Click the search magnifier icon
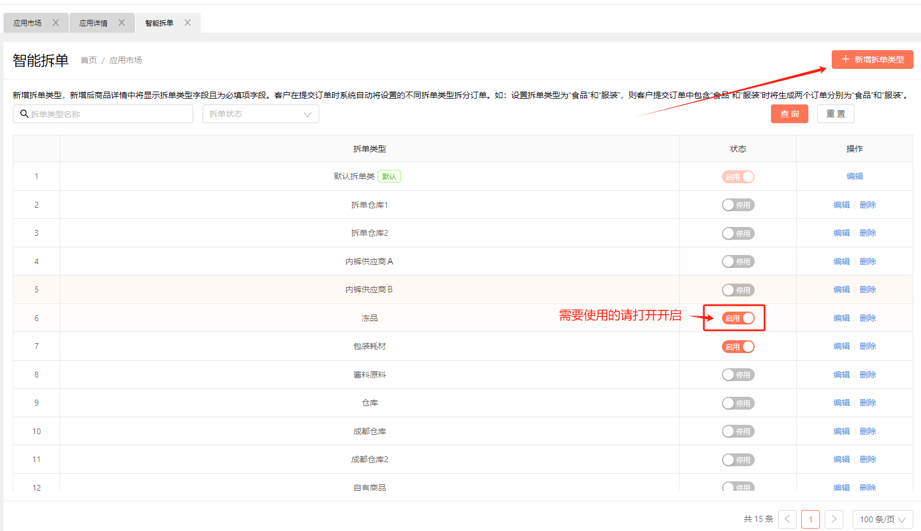The image size is (921, 531). point(24,114)
